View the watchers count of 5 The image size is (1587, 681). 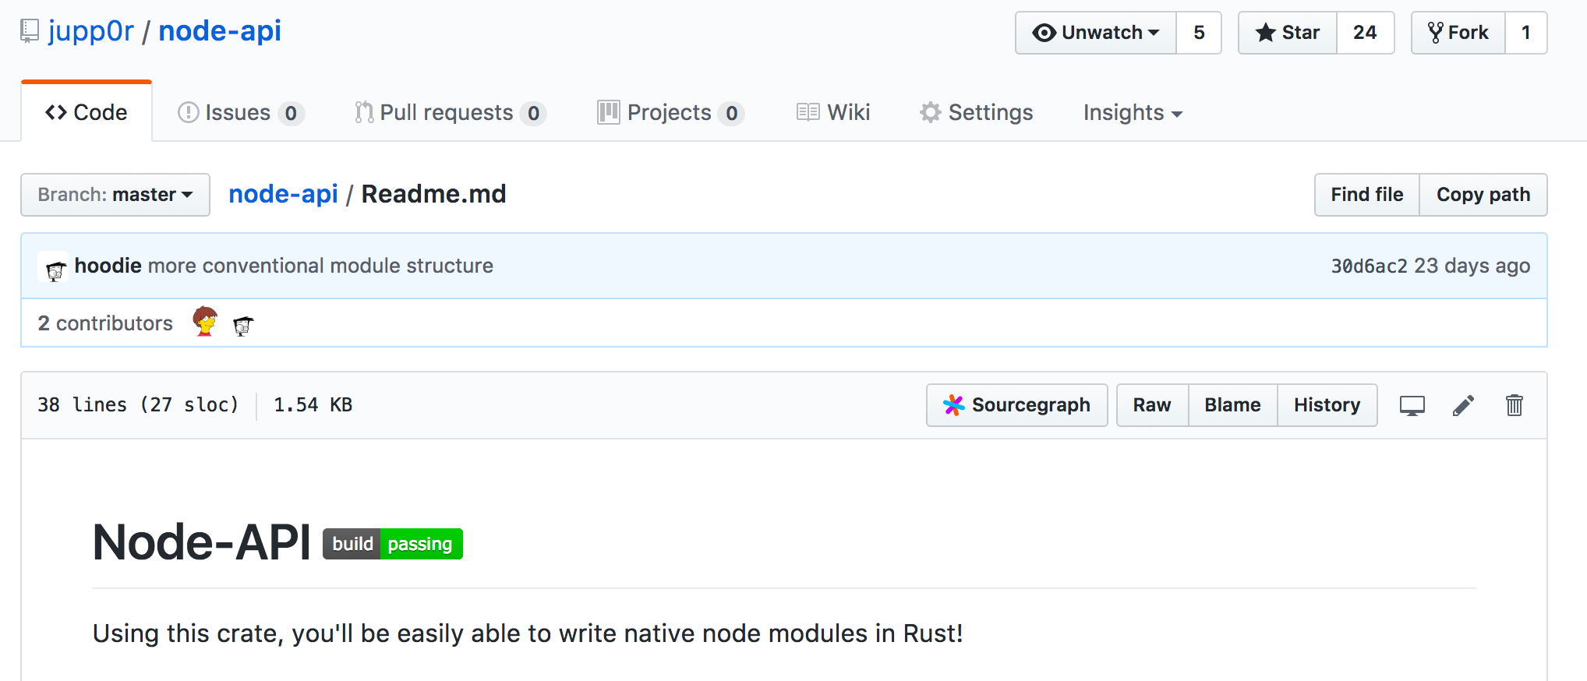point(1199,33)
